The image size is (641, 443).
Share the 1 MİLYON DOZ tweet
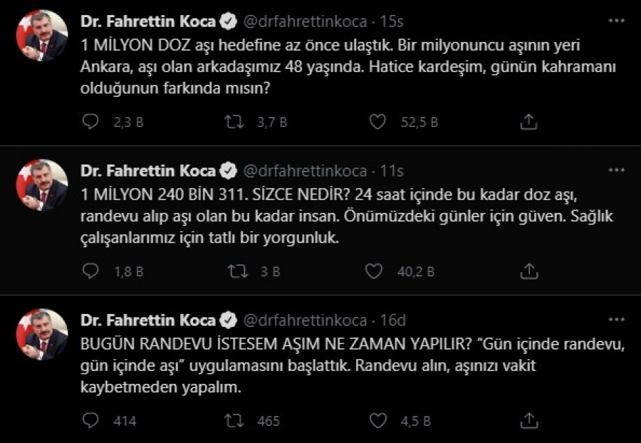[528, 123]
